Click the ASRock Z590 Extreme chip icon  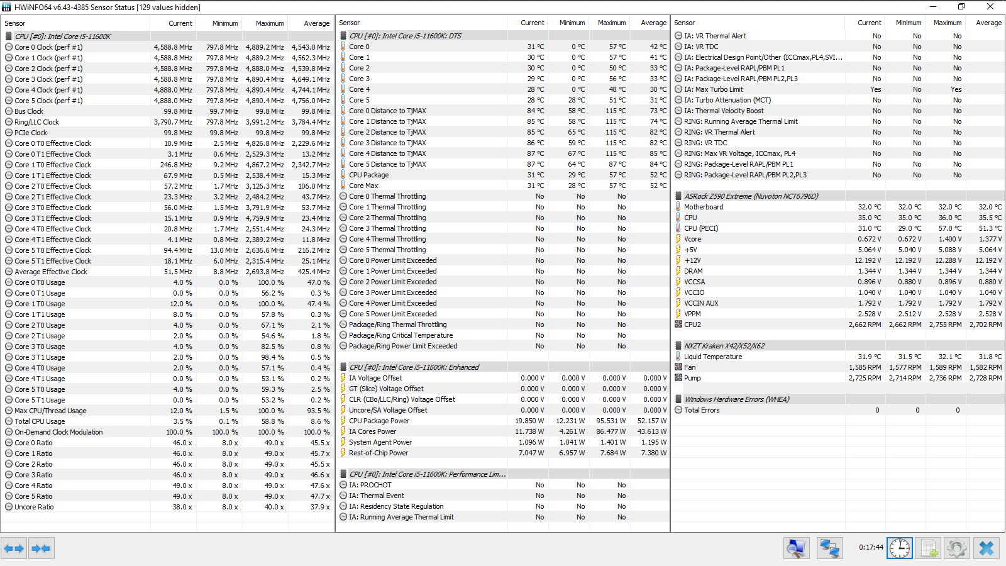click(x=678, y=196)
